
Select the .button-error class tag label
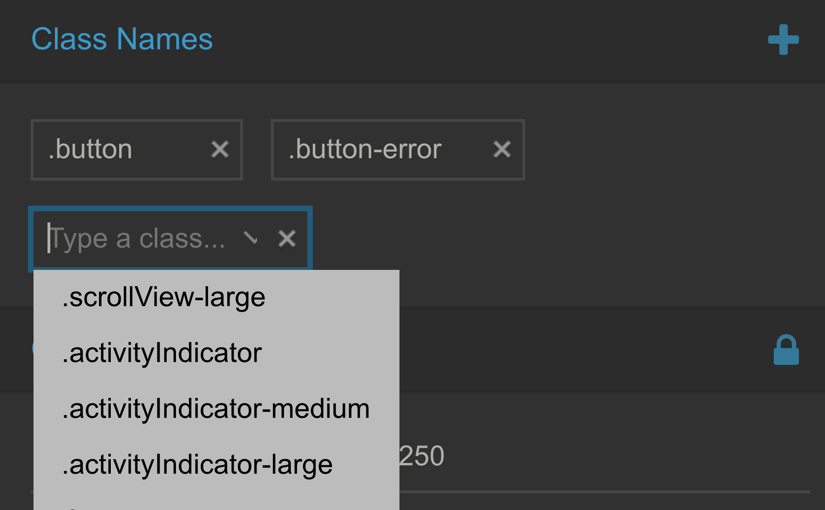[365, 149]
